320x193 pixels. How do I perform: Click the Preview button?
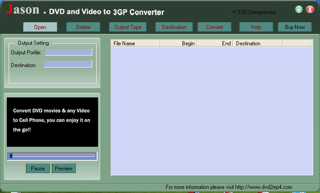64,168
